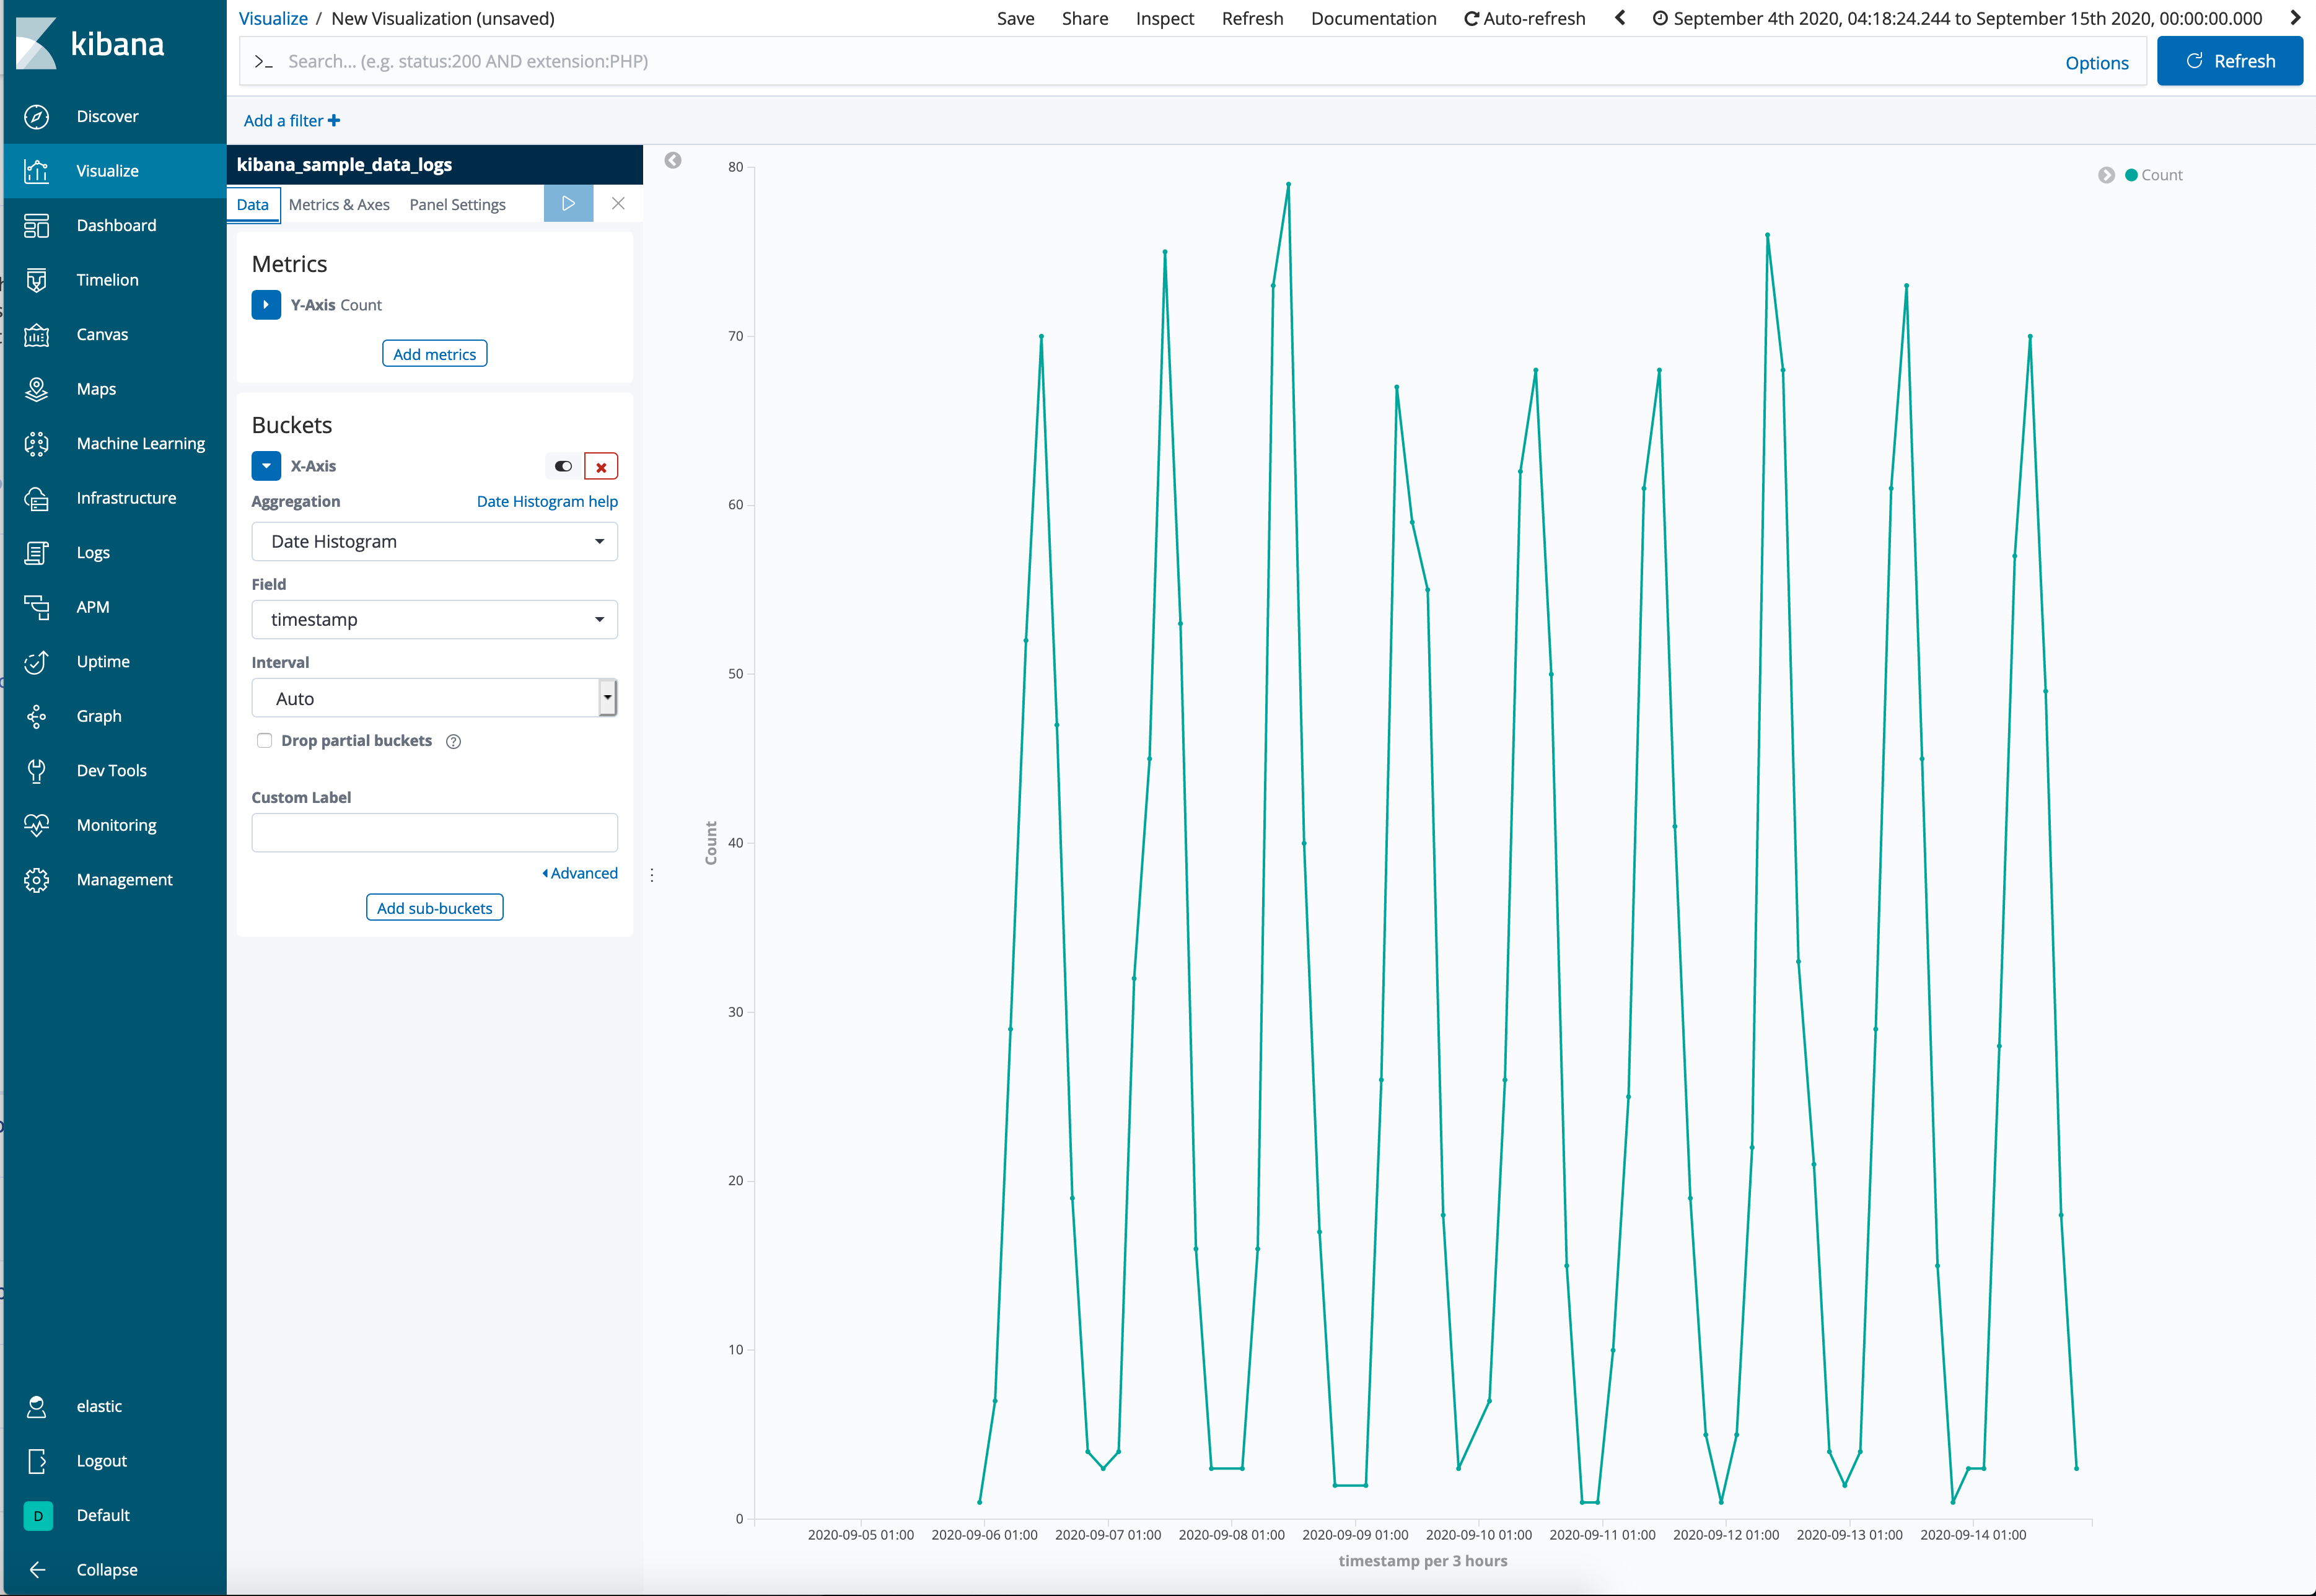This screenshot has width=2316, height=1596.
Task: Click the Canvas sidebar icon
Action: pyautogui.click(x=37, y=335)
